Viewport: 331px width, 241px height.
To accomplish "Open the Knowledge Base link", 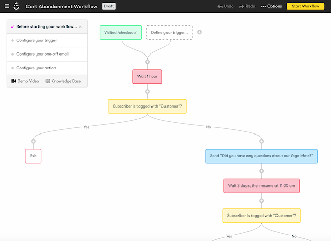I will coord(63,81).
